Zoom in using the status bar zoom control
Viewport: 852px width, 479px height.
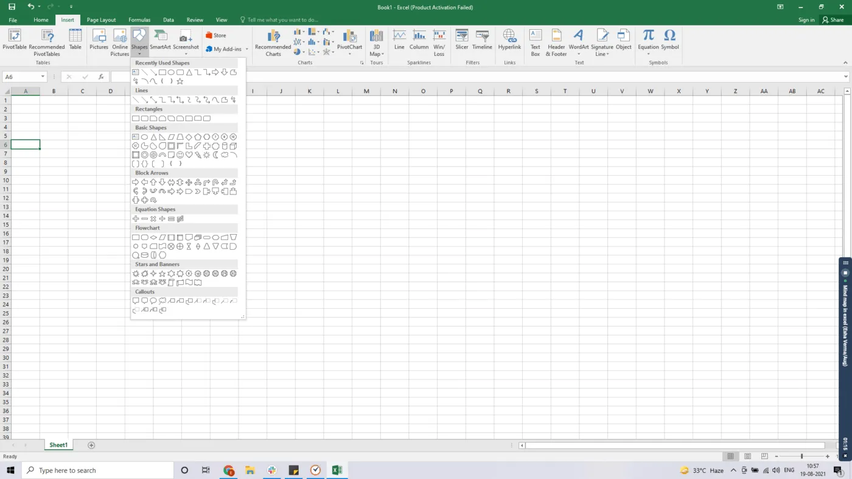point(828,456)
